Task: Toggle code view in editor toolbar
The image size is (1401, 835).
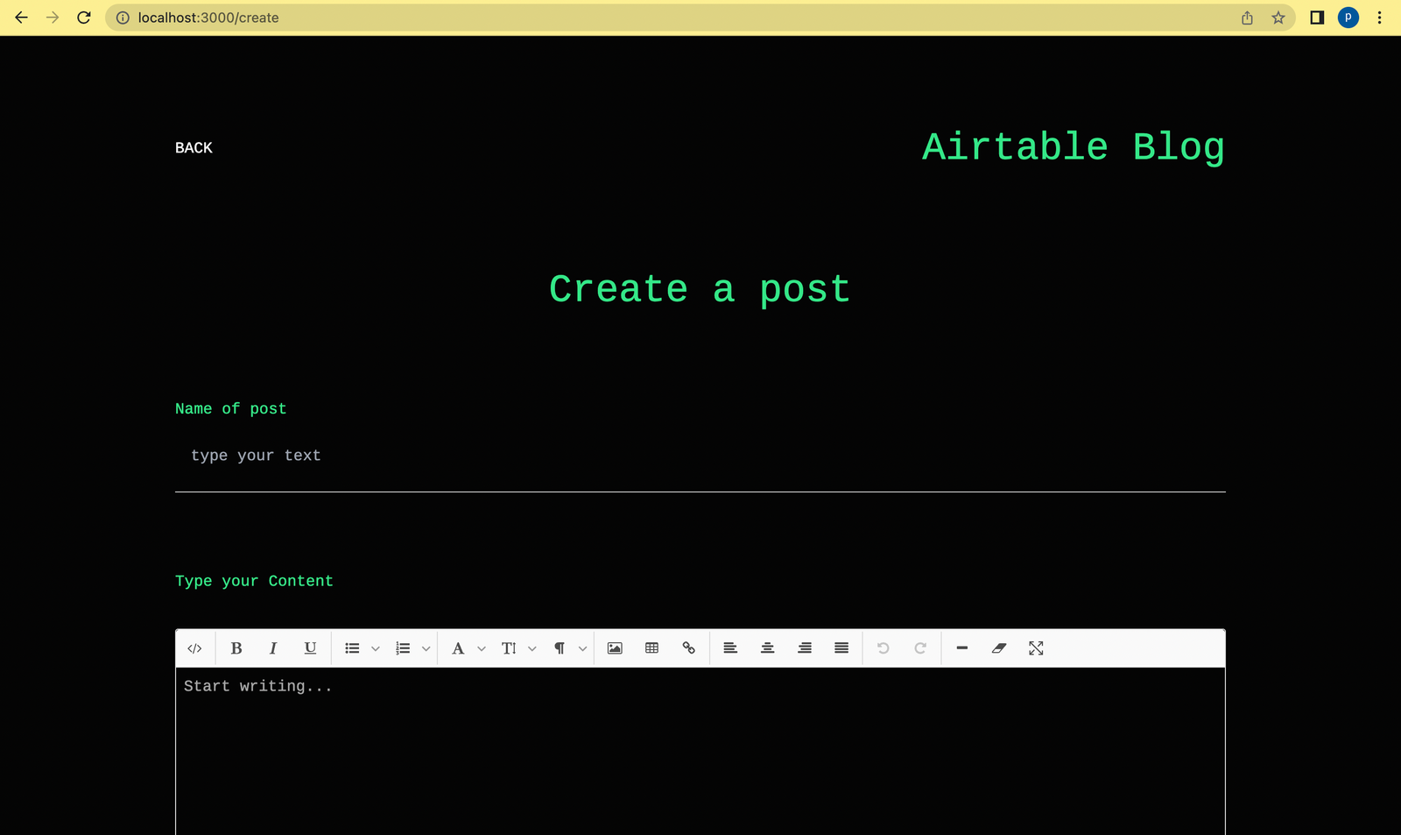Action: click(x=194, y=648)
